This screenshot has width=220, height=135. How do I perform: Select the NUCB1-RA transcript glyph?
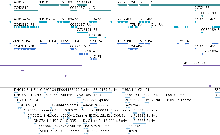pyautogui.click(x=49, y=22)
